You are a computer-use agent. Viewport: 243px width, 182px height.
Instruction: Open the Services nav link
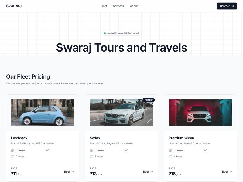pos(118,6)
